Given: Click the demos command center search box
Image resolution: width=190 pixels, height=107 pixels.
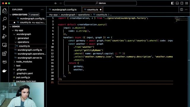Looking at the screenshot, I should [x=100, y=3].
